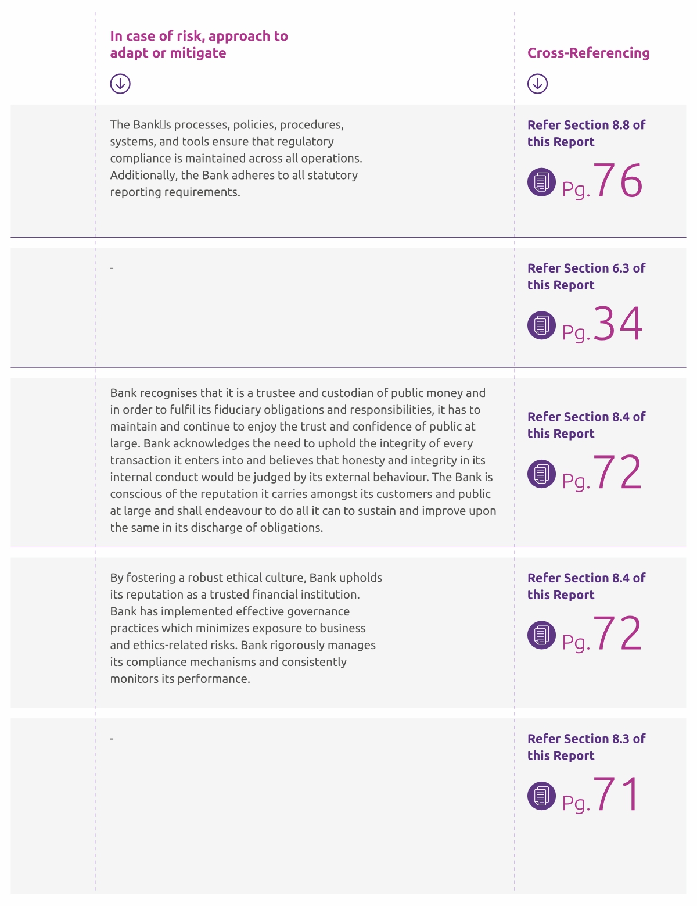Image resolution: width=697 pixels, height=906 pixels.
Task: Go to page number 71
Action: click(x=616, y=795)
